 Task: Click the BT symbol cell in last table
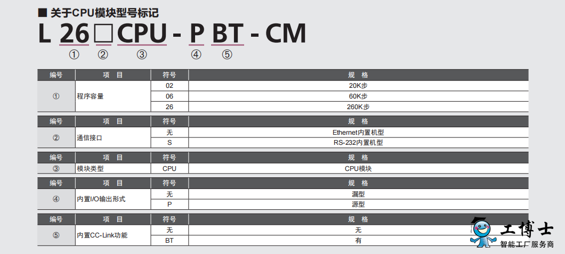[x=170, y=240]
